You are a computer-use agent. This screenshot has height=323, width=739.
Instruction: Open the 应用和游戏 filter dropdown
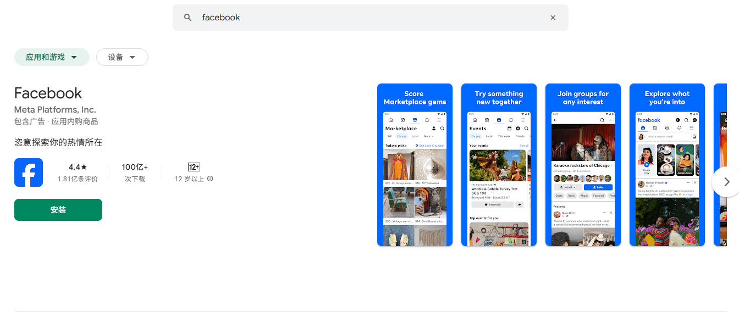(x=52, y=57)
